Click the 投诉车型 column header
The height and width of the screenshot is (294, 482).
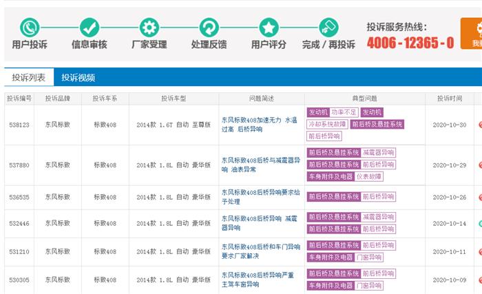174,98
